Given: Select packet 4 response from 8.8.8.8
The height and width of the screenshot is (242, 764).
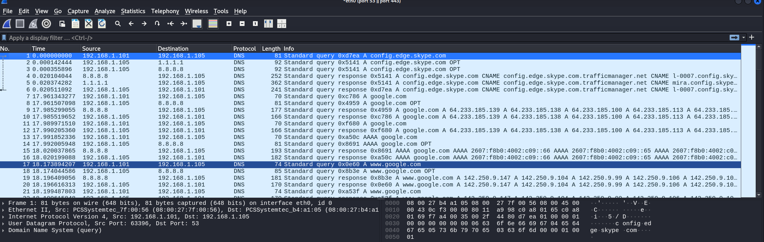Looking at the screenshot, I should pyautogui.click(x=370, y=76).
